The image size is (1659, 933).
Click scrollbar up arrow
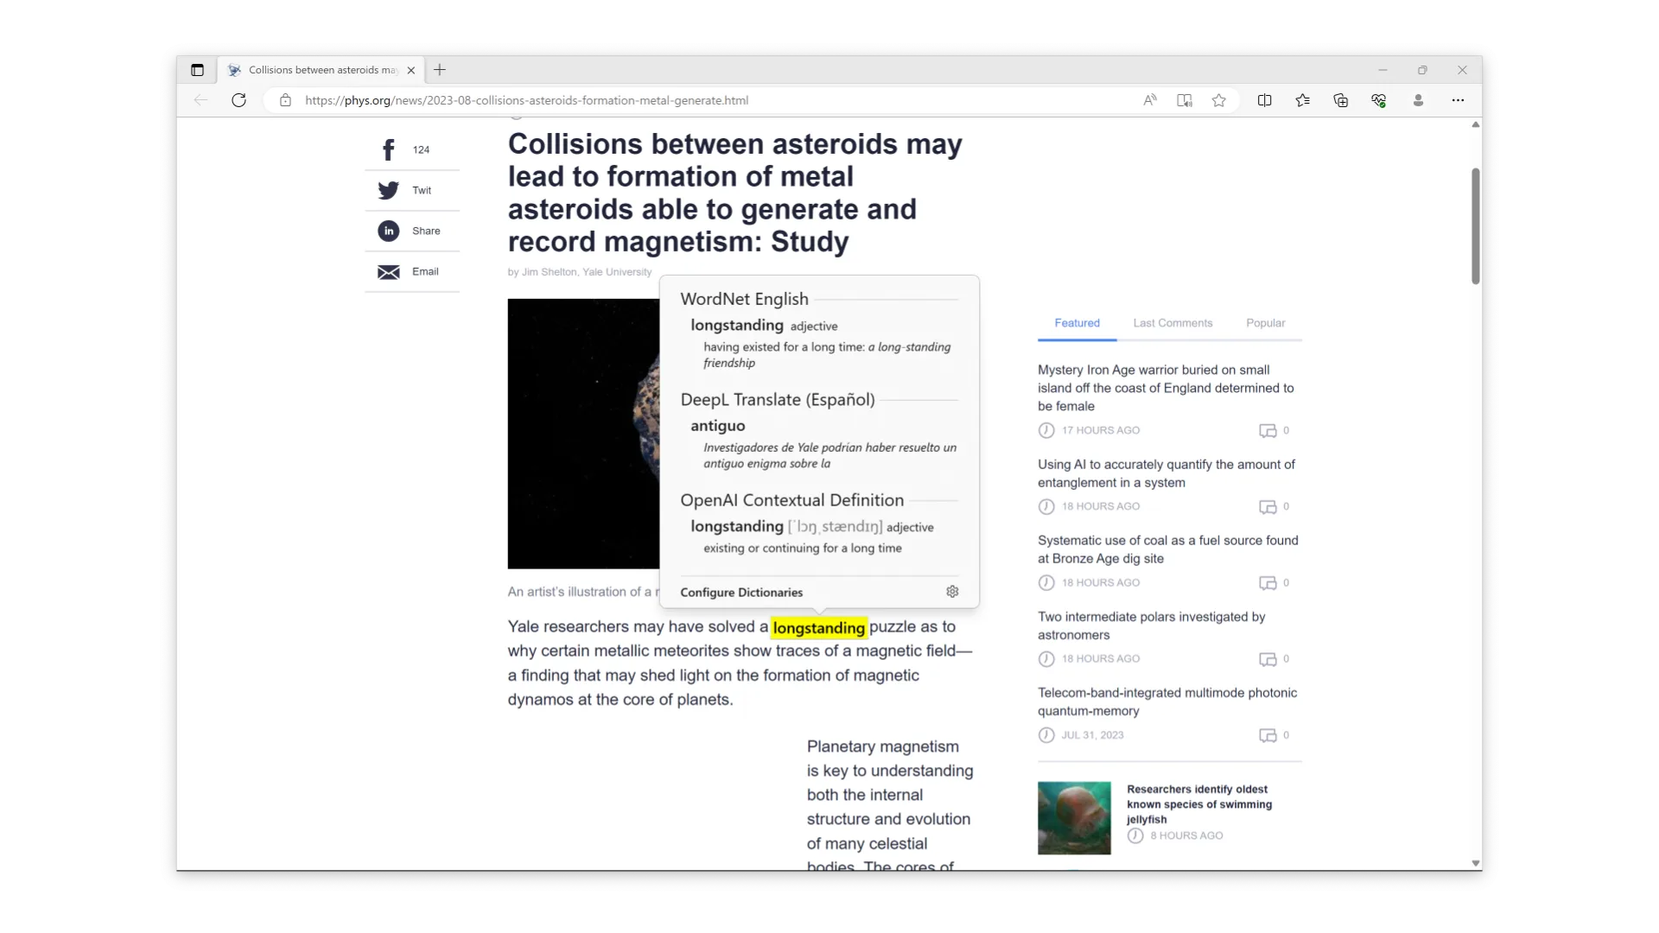click(1476, 125)
